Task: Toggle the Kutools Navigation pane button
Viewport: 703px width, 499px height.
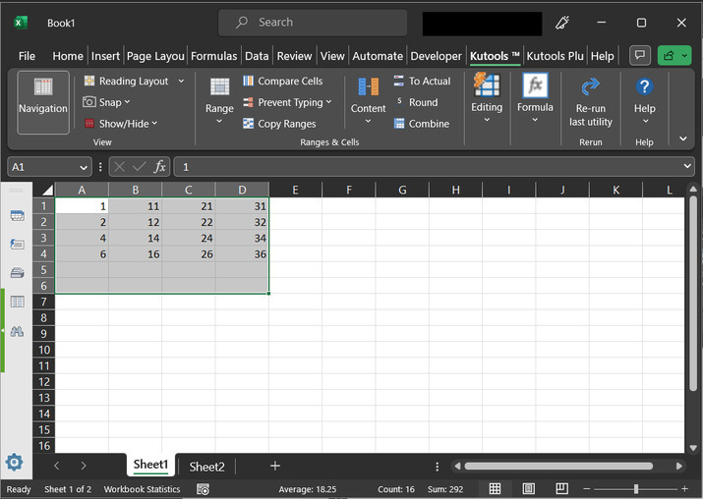Action: click(x=43, y=101)
